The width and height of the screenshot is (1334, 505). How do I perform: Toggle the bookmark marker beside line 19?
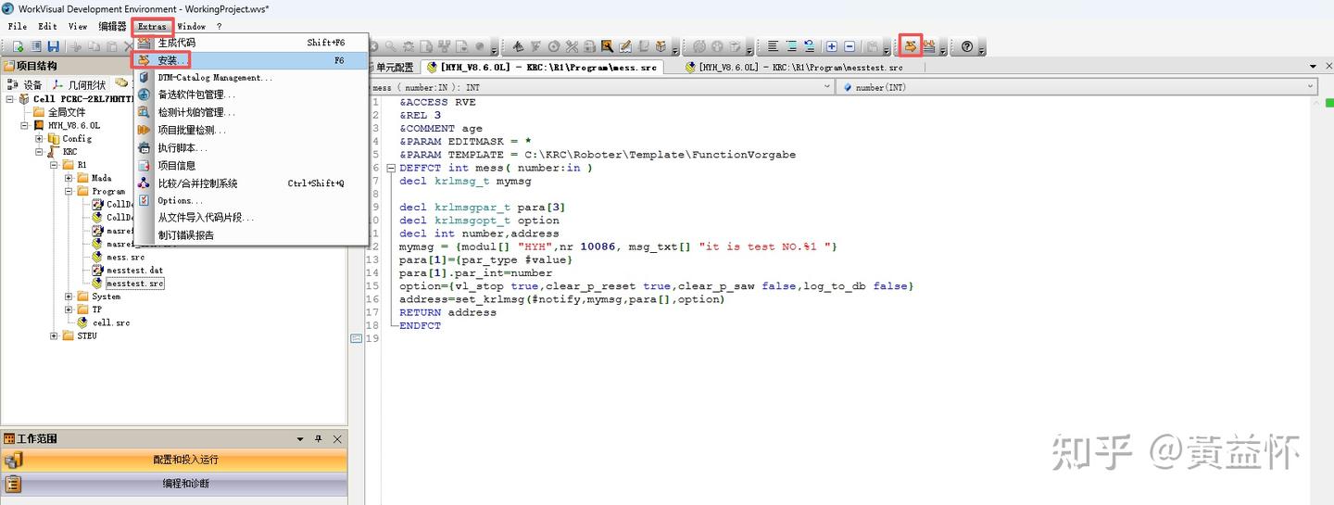point(356,339)
